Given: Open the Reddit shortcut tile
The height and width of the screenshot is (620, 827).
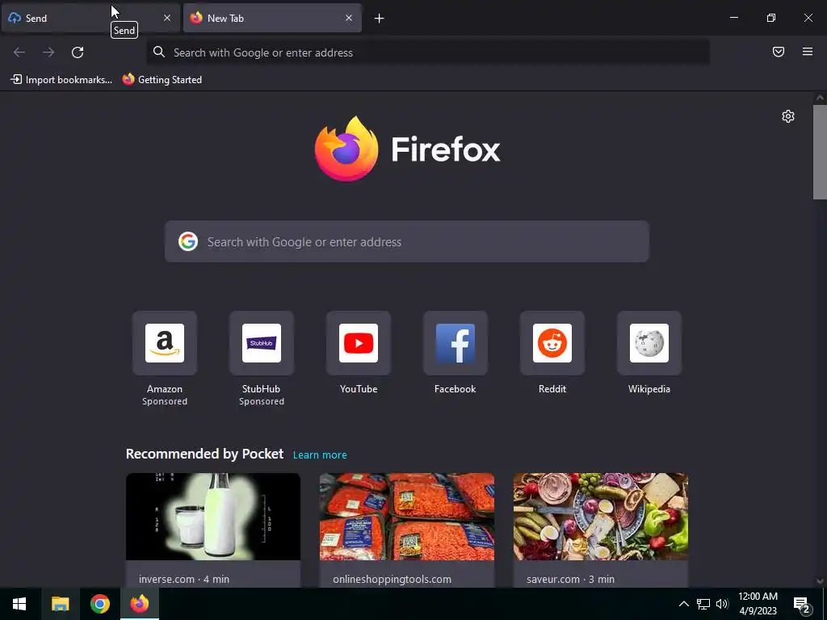Looking at the screenshot, I should (552, 343).
